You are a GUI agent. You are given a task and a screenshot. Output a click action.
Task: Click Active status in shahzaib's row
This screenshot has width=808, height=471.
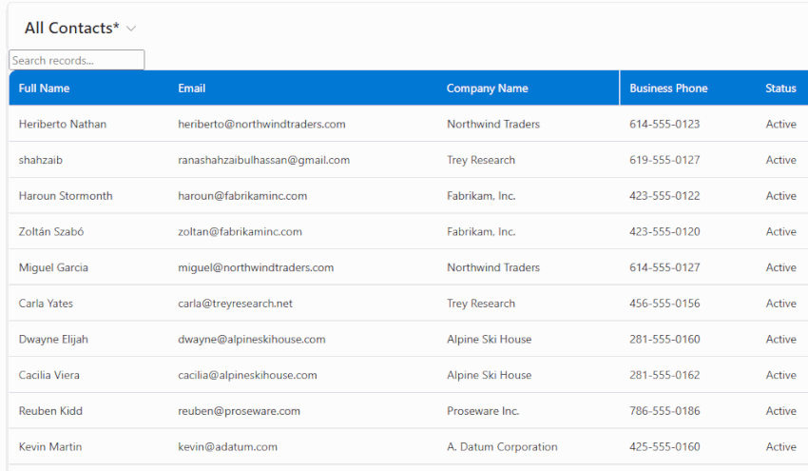click(780, 160)
